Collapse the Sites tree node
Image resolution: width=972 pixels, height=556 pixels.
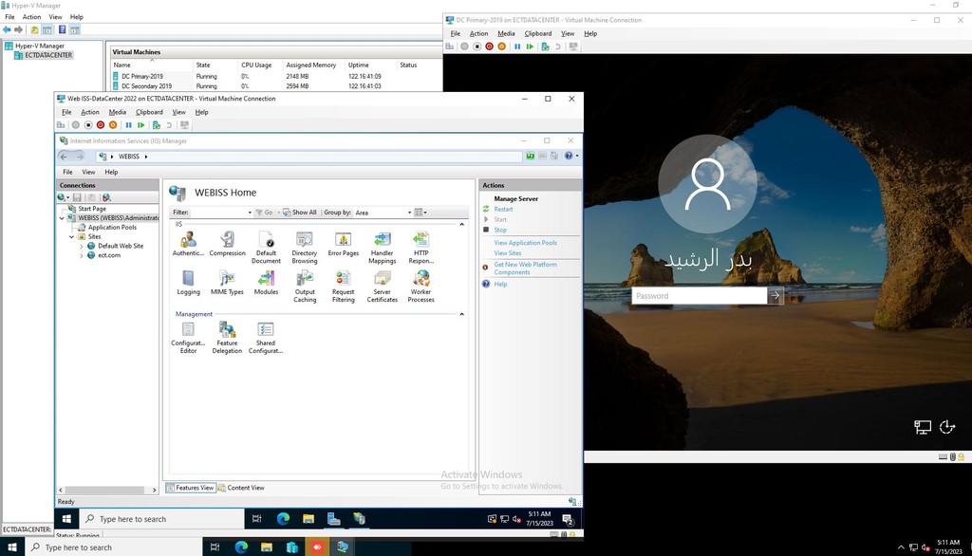tap(71, 237)
